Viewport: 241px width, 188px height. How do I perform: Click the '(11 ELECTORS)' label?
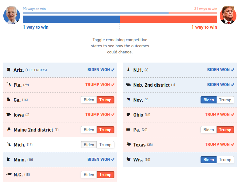[x=36, y=70]
